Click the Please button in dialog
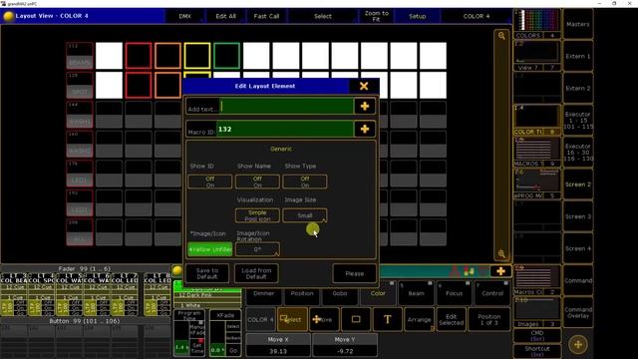This screenshot has width=638, height=359. point(355,273)
